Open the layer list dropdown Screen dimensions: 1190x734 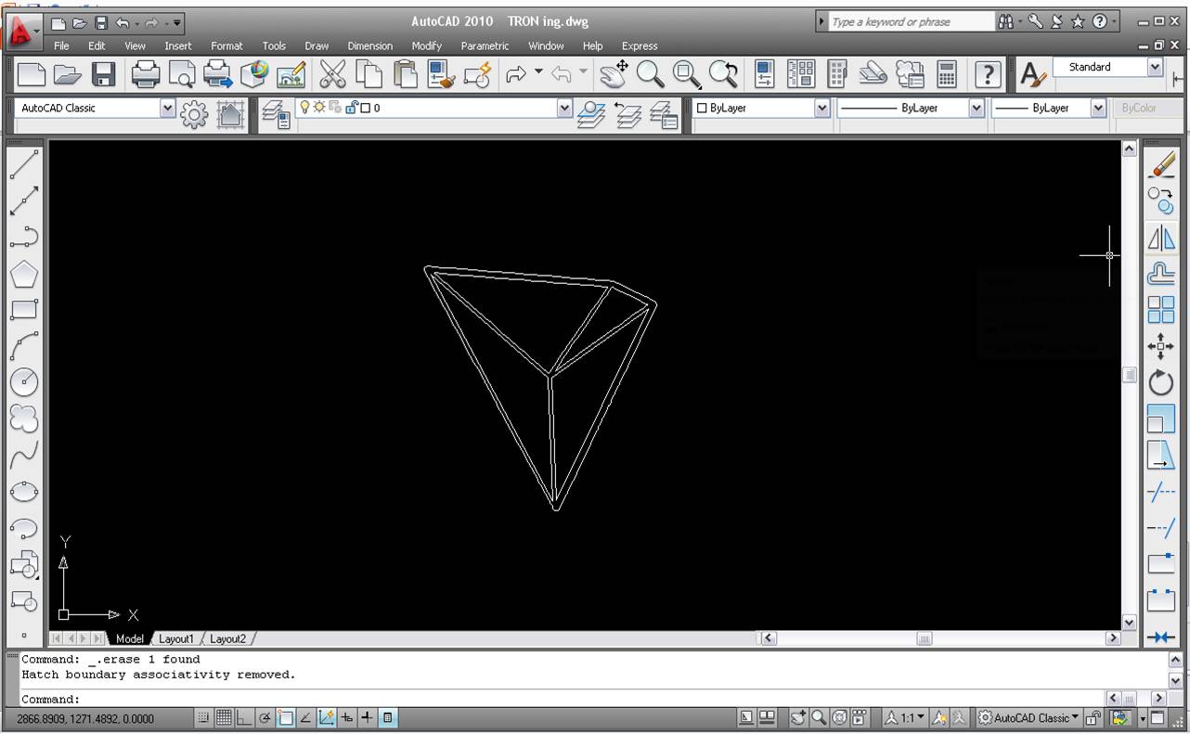[564, 109]
